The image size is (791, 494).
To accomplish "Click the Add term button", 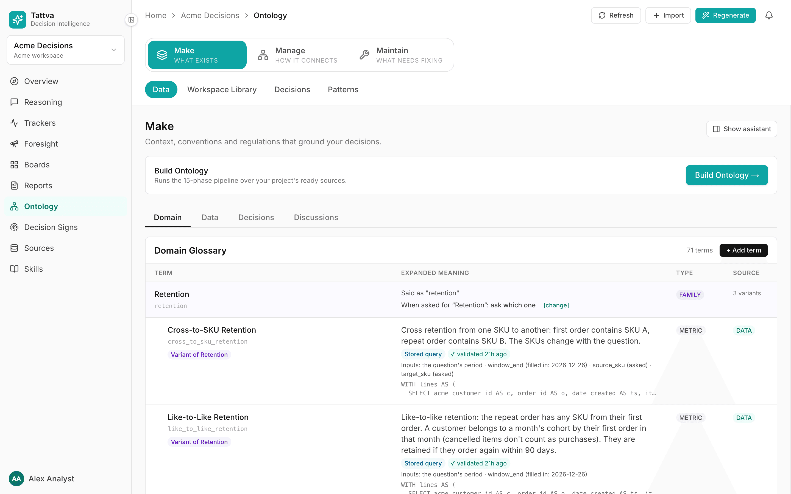I will pos(743,250).
